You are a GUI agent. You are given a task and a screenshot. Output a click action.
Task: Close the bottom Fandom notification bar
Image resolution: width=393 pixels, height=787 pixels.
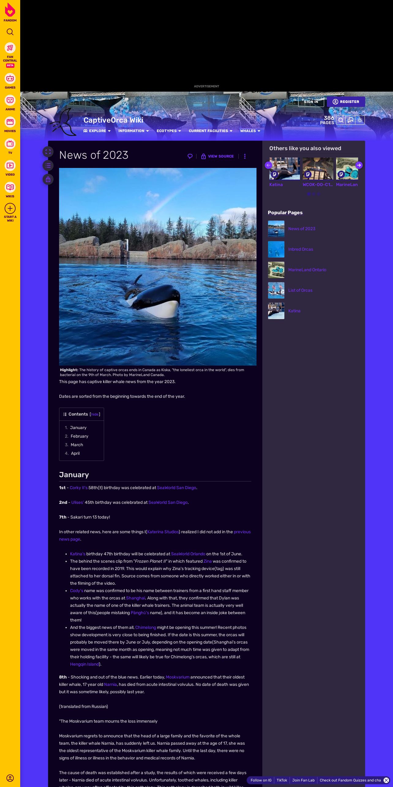[386, 780]
